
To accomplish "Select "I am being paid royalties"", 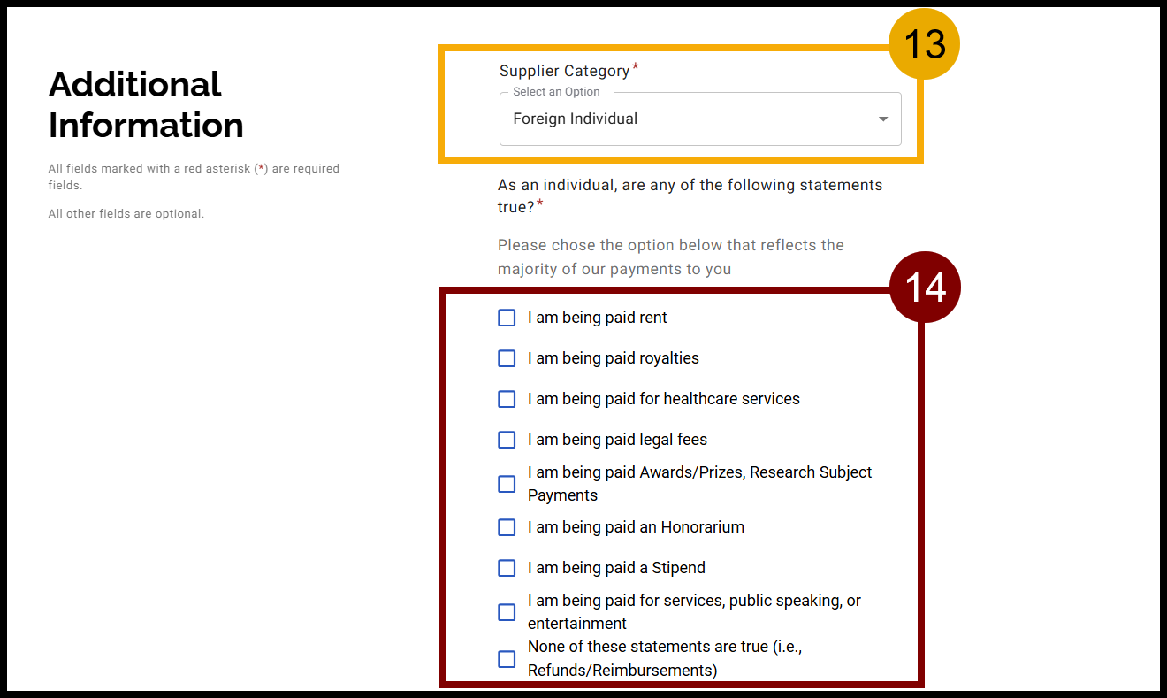I will [506, 357].
